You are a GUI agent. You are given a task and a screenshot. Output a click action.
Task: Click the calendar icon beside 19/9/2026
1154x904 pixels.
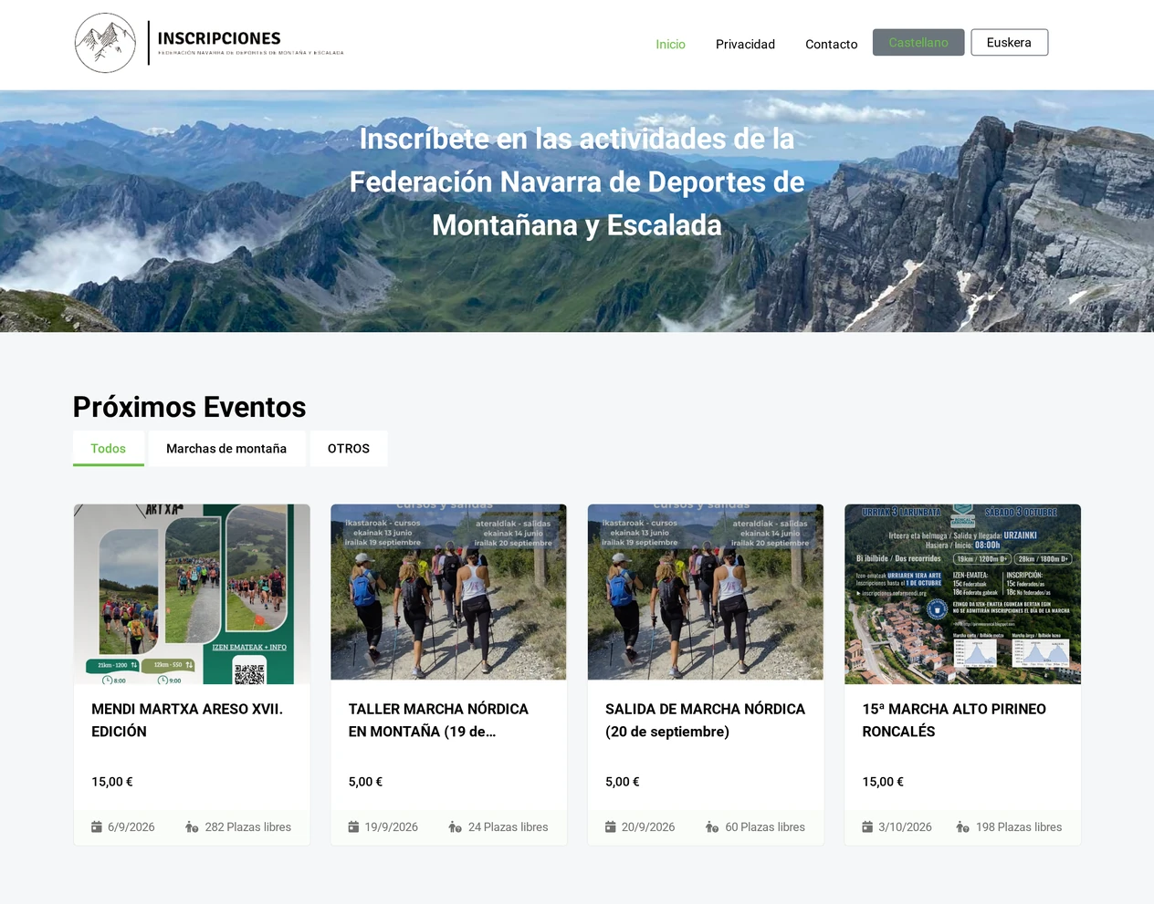[x=353, y=826]
